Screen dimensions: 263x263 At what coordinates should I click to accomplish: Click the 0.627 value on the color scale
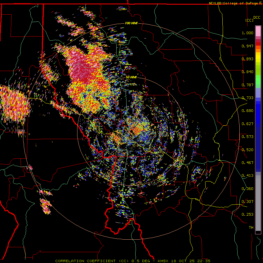coord(248,124)
